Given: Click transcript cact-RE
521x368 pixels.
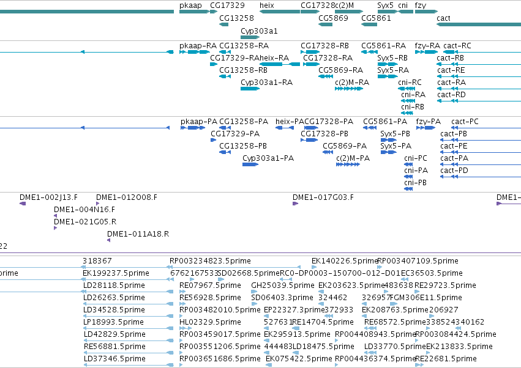Looking at the screenshot, I should click(x=451, y=70).
